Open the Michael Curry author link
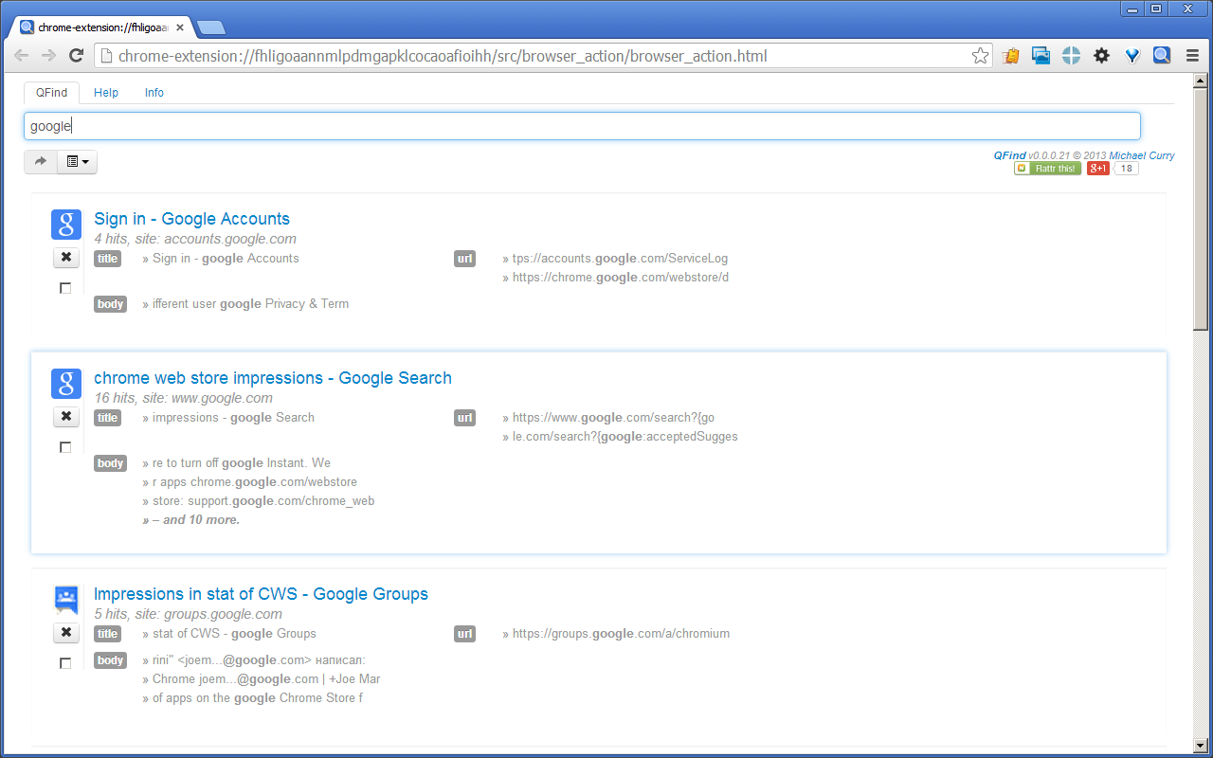 click(1141, 155)
